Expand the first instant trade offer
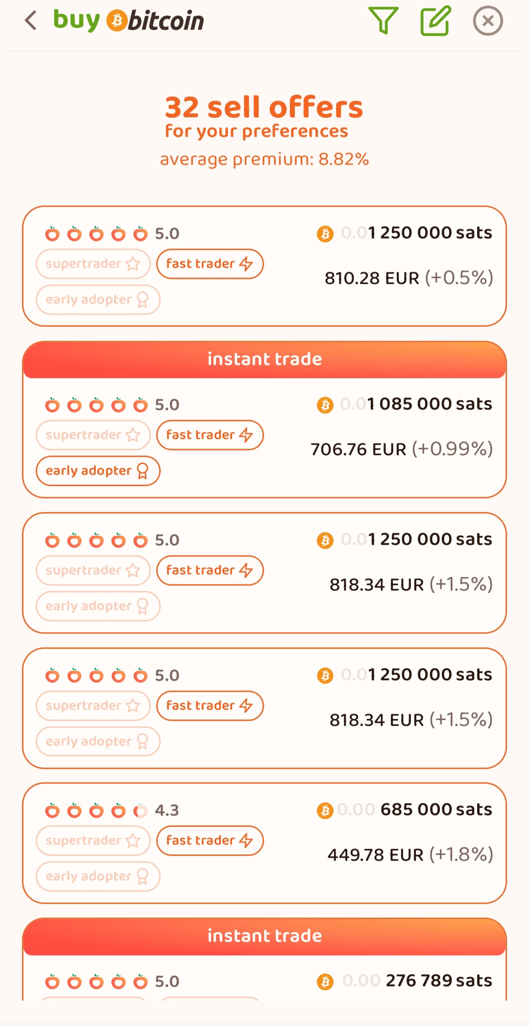The height and width of the screenshot is (1026, 529). (264, 359)
